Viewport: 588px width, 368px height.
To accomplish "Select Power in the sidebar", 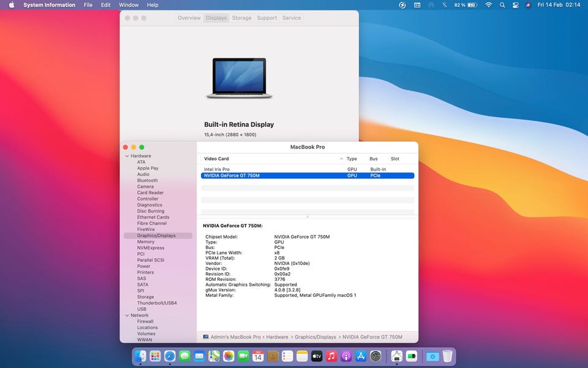I will (143, 266).
